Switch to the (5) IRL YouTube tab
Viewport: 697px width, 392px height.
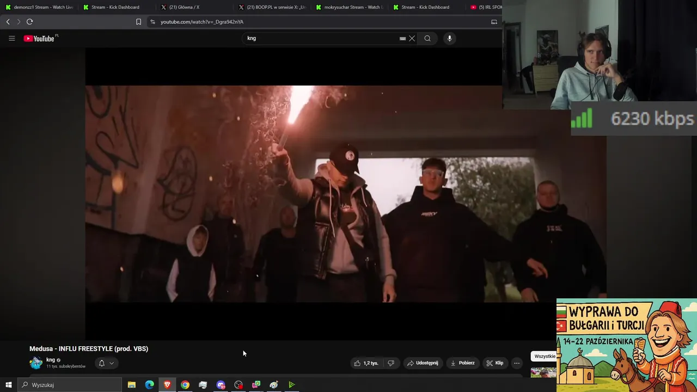tap(486, 7)
